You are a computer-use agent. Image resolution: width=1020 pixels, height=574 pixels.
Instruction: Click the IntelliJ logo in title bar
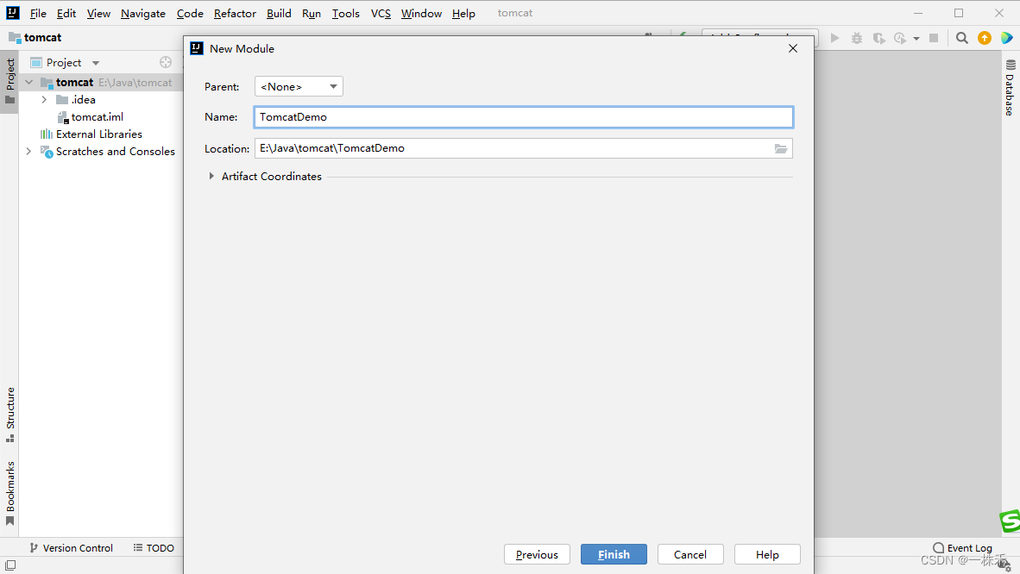12,13
